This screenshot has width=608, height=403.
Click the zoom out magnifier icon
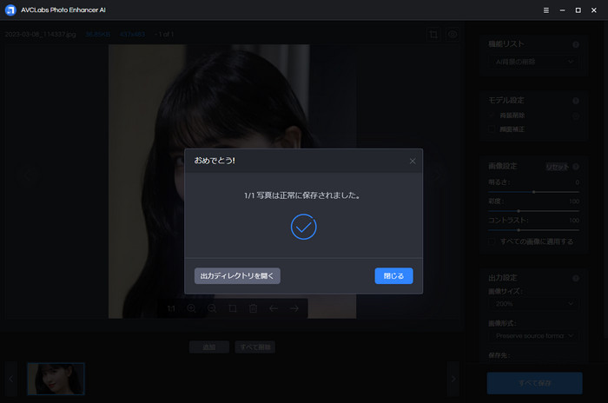point(212,308)
